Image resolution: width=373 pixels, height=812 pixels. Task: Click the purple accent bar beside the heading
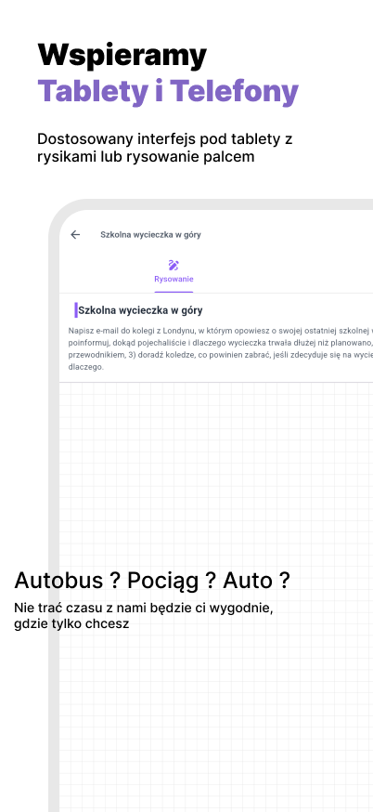coord(76,310)
